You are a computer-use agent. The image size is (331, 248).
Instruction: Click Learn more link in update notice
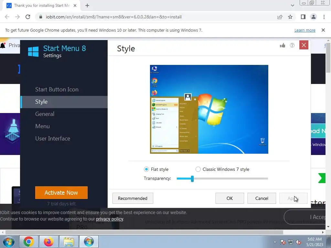pyautogui.click(x=305, y=30)
